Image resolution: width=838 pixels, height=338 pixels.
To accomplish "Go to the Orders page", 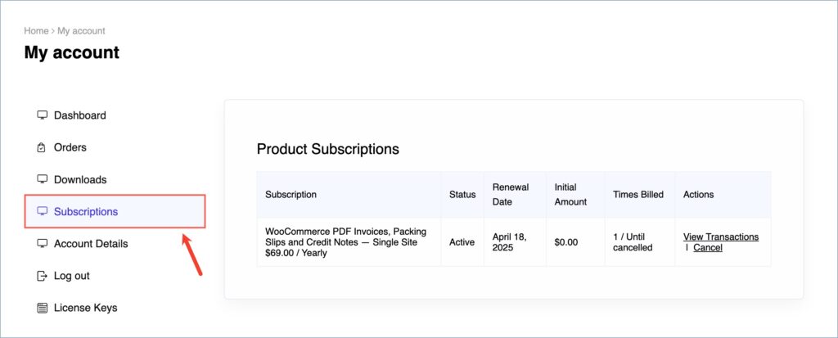I will tap(70, 147).
